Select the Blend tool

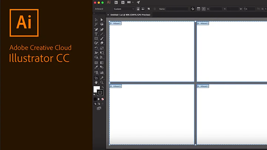[102, 67]
